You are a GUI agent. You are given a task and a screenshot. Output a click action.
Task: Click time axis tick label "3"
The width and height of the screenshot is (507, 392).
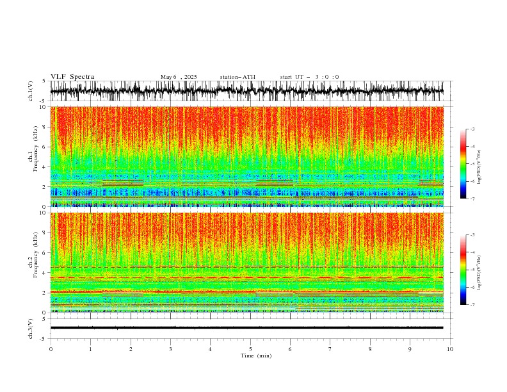(x=170, y=349)
